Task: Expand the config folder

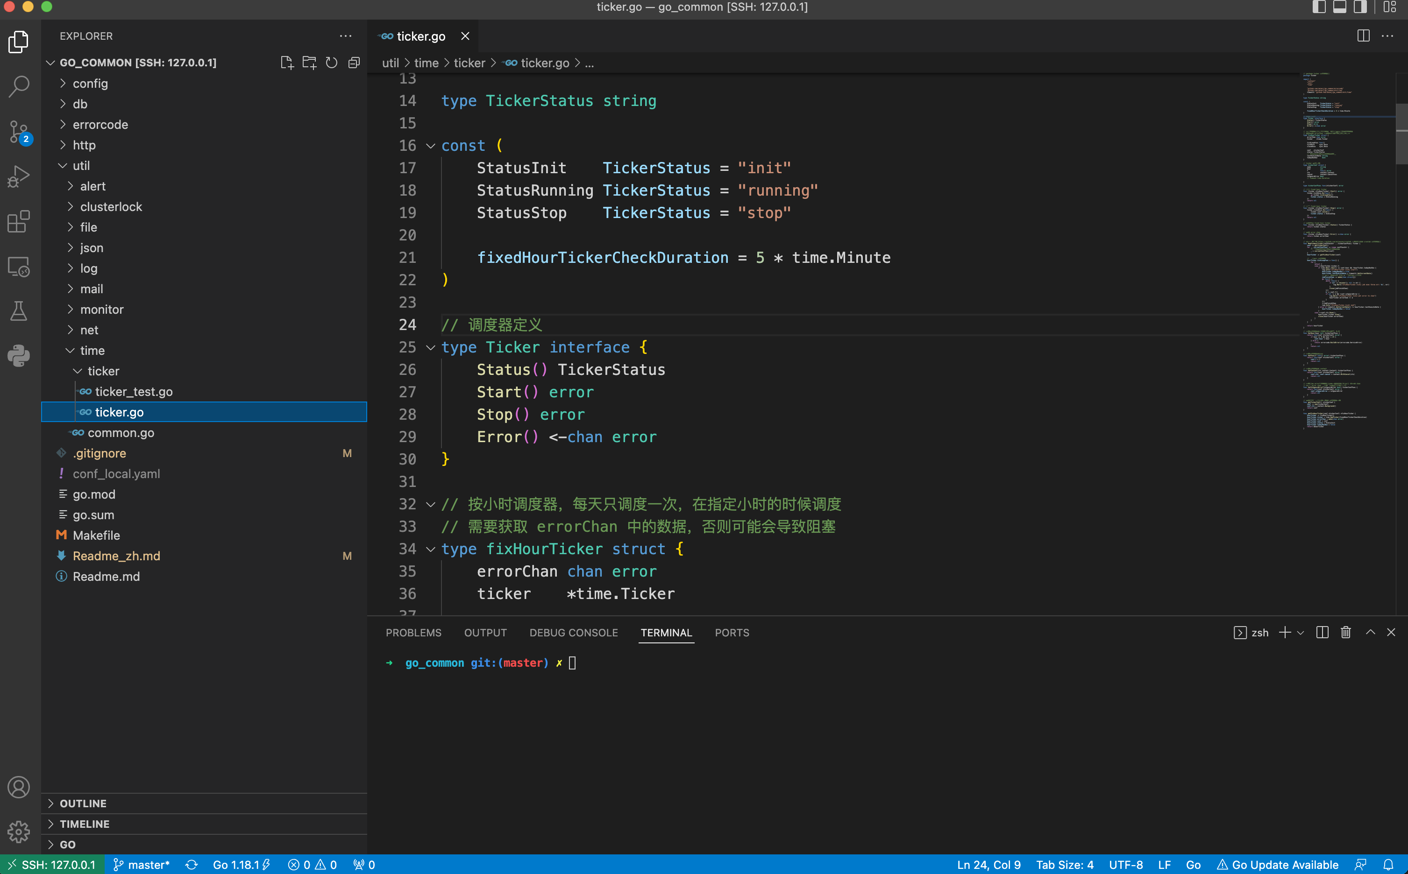Action: click(204, 83)
